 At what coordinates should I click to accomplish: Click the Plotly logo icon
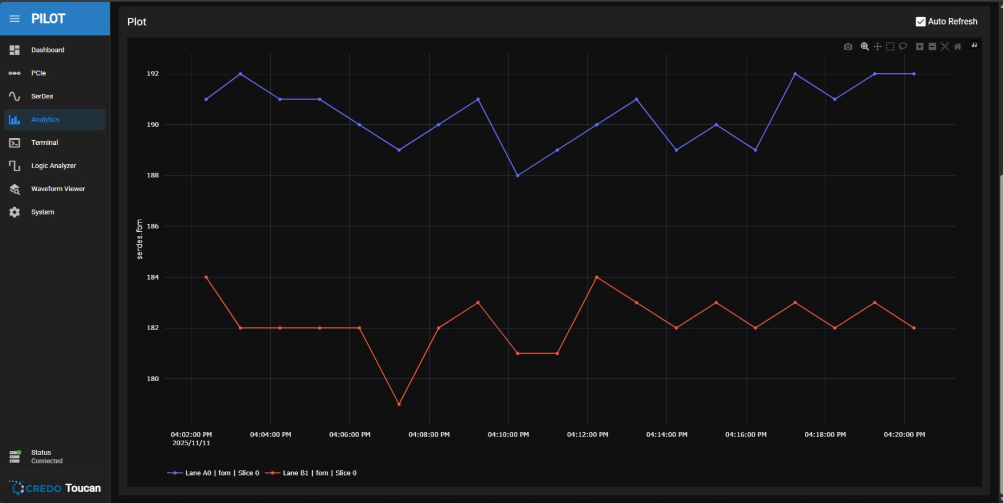point(974,45)
